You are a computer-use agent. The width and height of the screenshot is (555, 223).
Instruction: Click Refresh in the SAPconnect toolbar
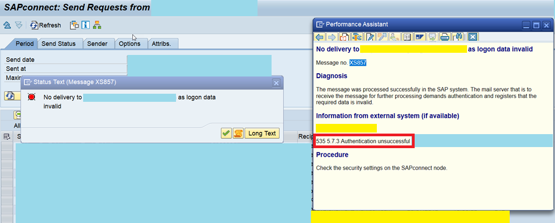[x=45, y=25]
